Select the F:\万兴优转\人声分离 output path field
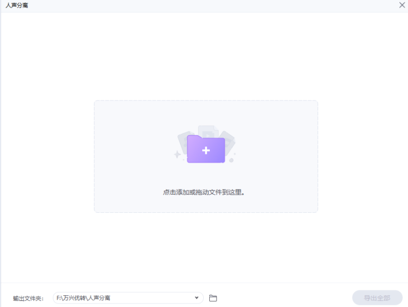This screenshot has width=408, height=307. (128, 298)
